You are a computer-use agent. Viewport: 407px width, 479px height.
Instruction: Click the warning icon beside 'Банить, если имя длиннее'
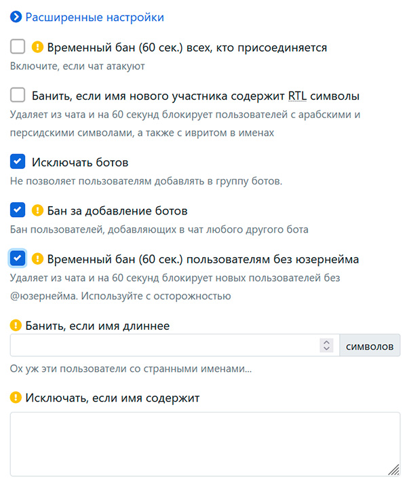point(16,326)
